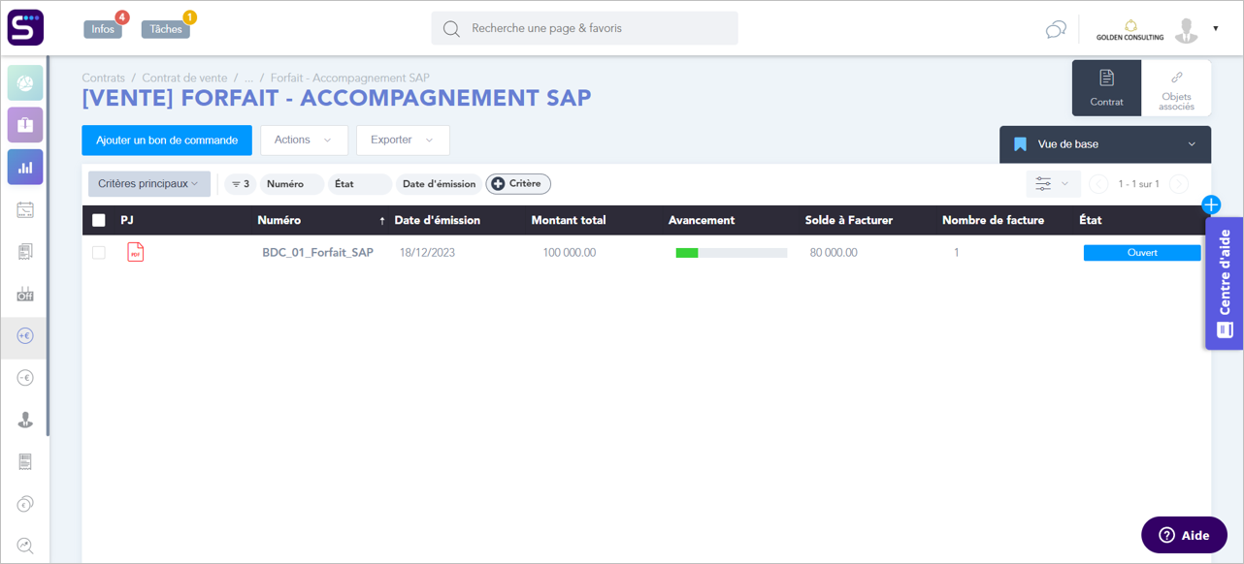Select the Numéro filter chip

click(x=291, y=184)
